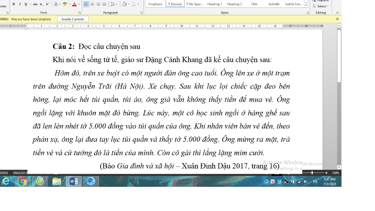Click network signal tray icon
Screen dimensions: 375x211
point(299,182)
